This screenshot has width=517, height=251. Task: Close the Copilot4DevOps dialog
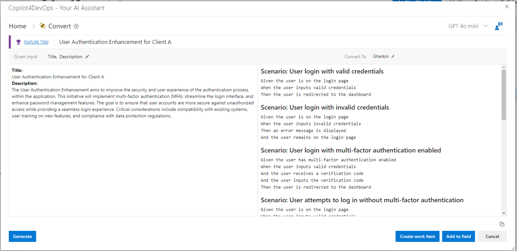coord(507,6)
